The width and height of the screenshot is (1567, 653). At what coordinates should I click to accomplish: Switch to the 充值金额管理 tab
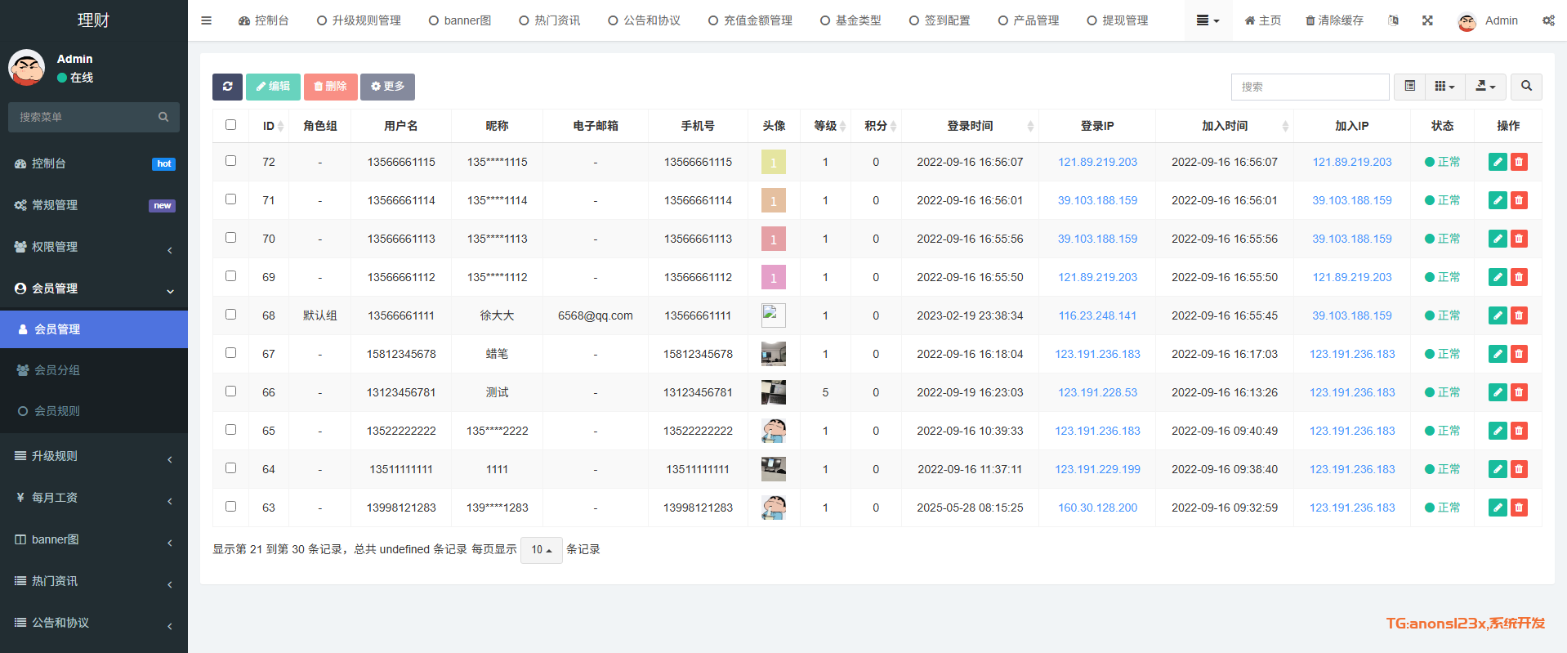click(750, 20)
